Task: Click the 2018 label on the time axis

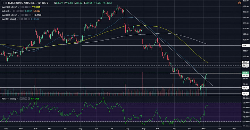Action: click(21, 128)
